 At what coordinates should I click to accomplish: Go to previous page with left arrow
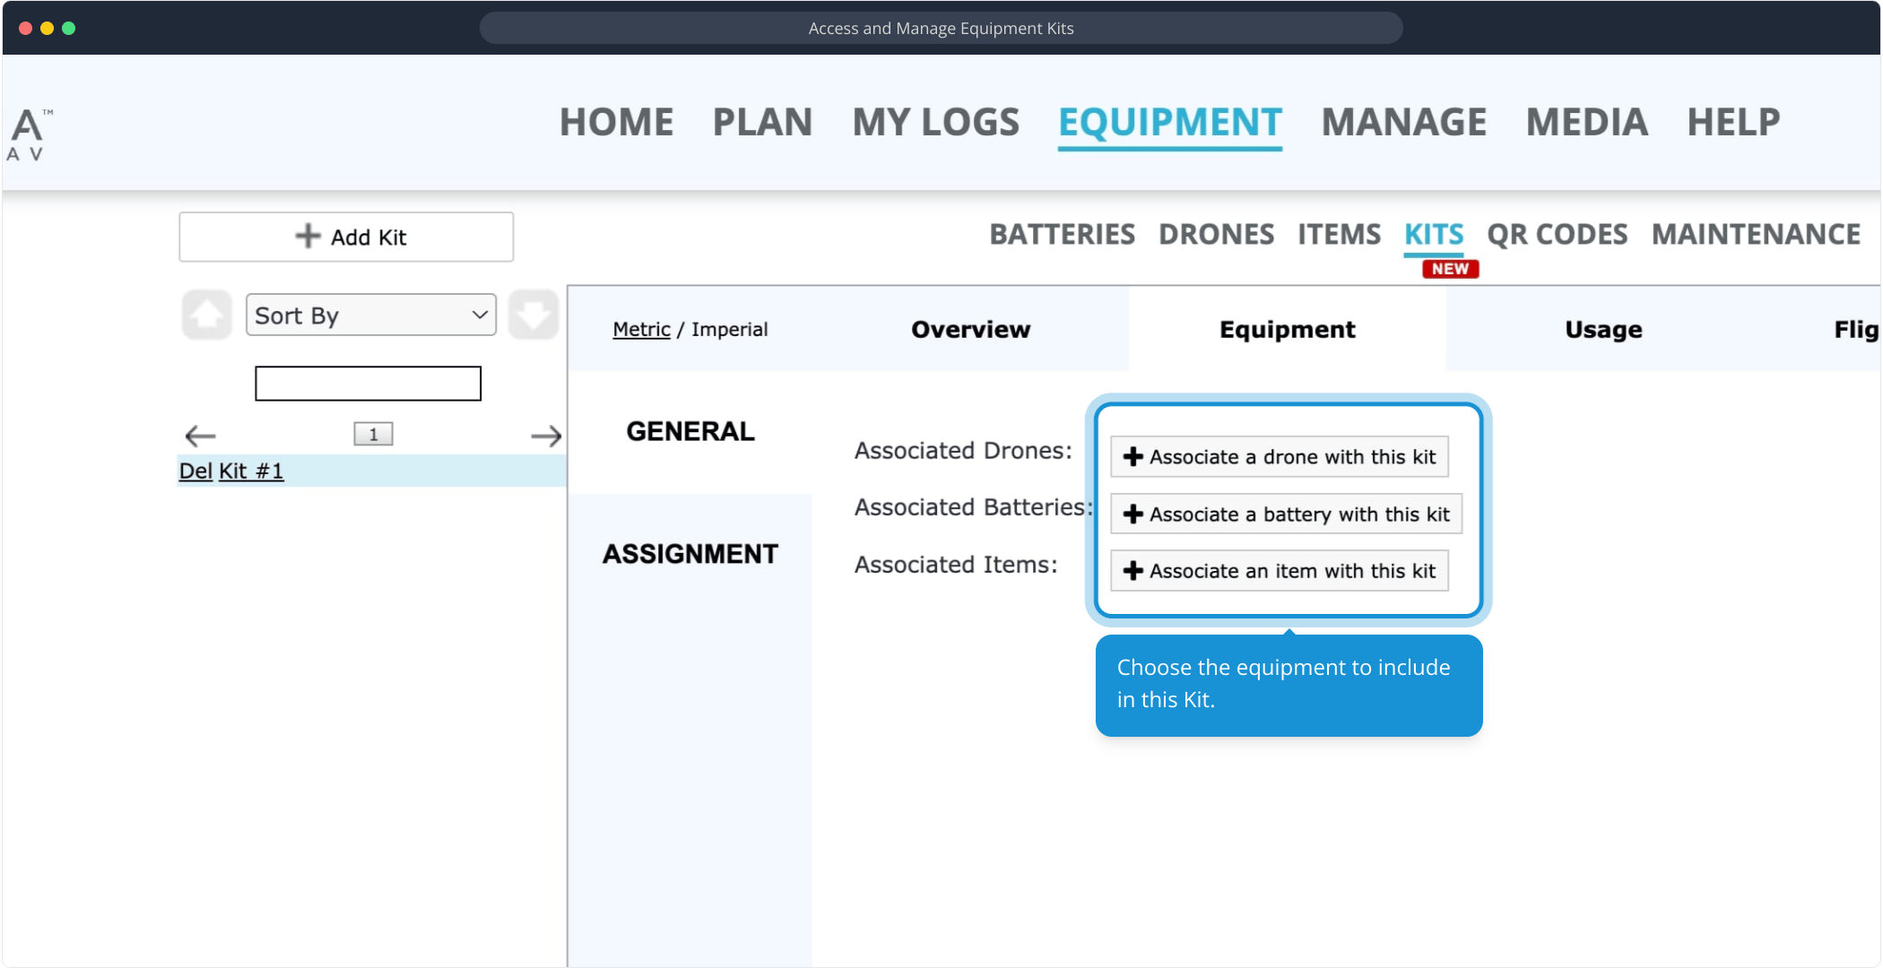[x=200, y=436]
